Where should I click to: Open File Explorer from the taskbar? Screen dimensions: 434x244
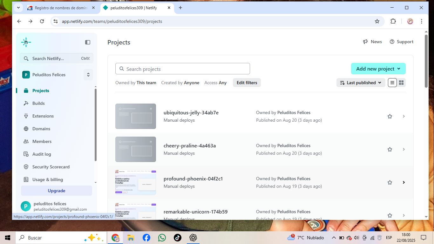(x=131, y=238)
